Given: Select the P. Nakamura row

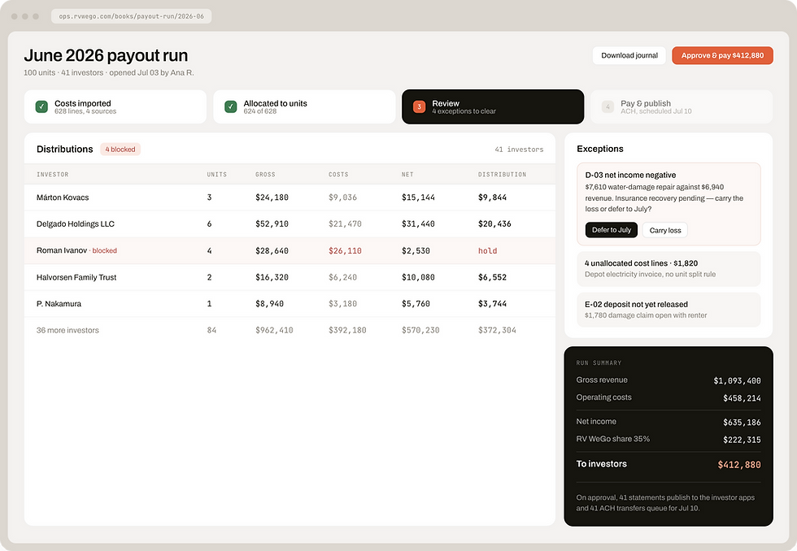Looking at the screenshot, I should 290,304.
